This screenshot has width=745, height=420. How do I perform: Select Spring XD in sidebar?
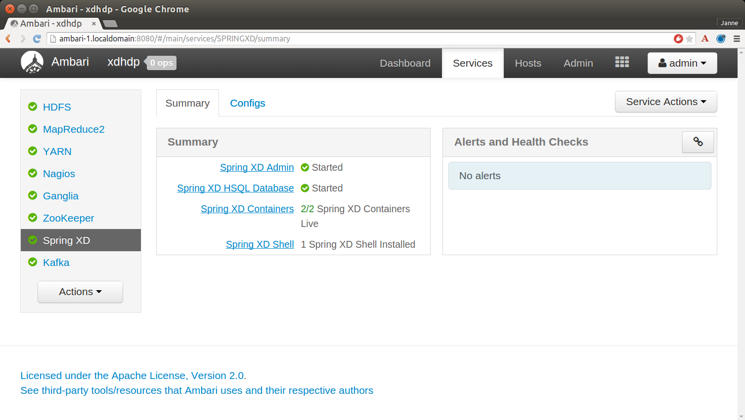[x=81, y=240]
